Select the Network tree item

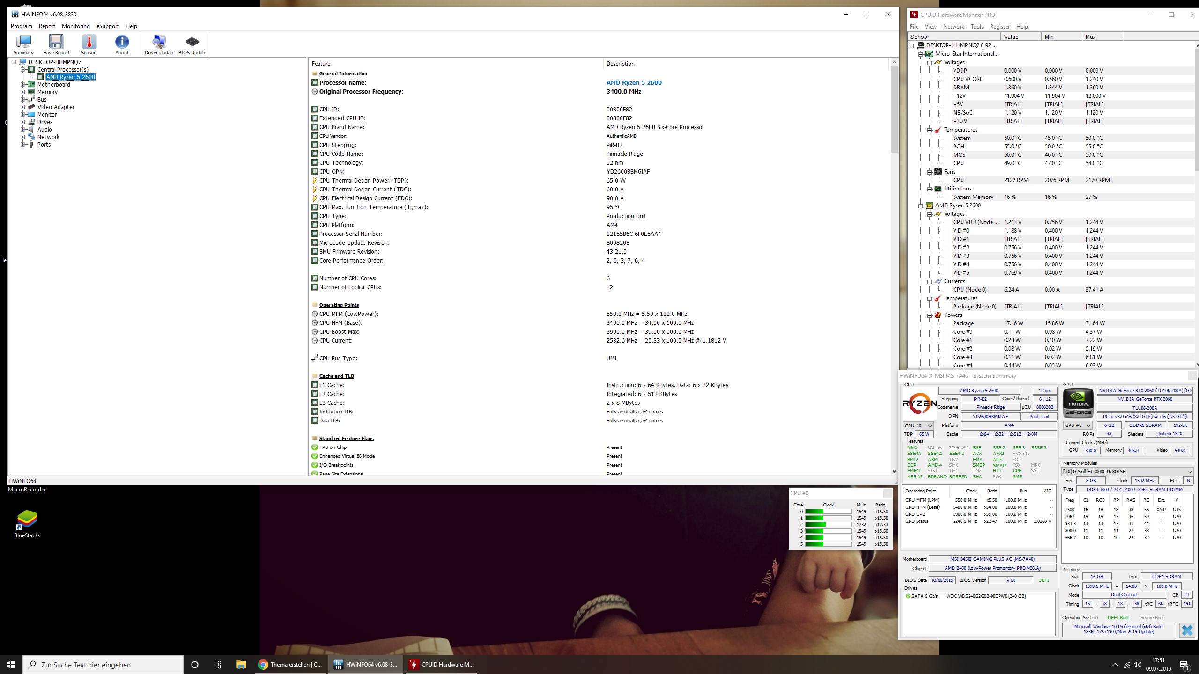coord(48,137)
